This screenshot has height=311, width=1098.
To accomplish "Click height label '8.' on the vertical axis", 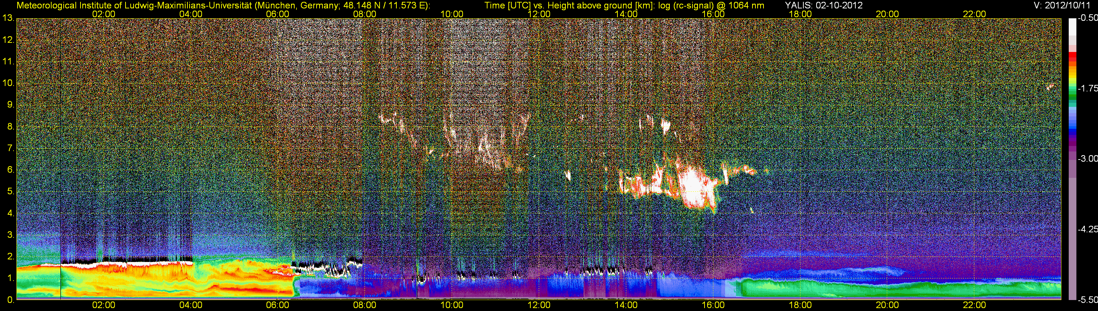I will [11, 127].
